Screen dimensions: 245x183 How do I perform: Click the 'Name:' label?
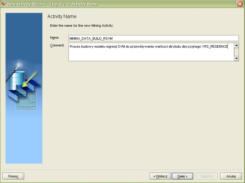55,38
